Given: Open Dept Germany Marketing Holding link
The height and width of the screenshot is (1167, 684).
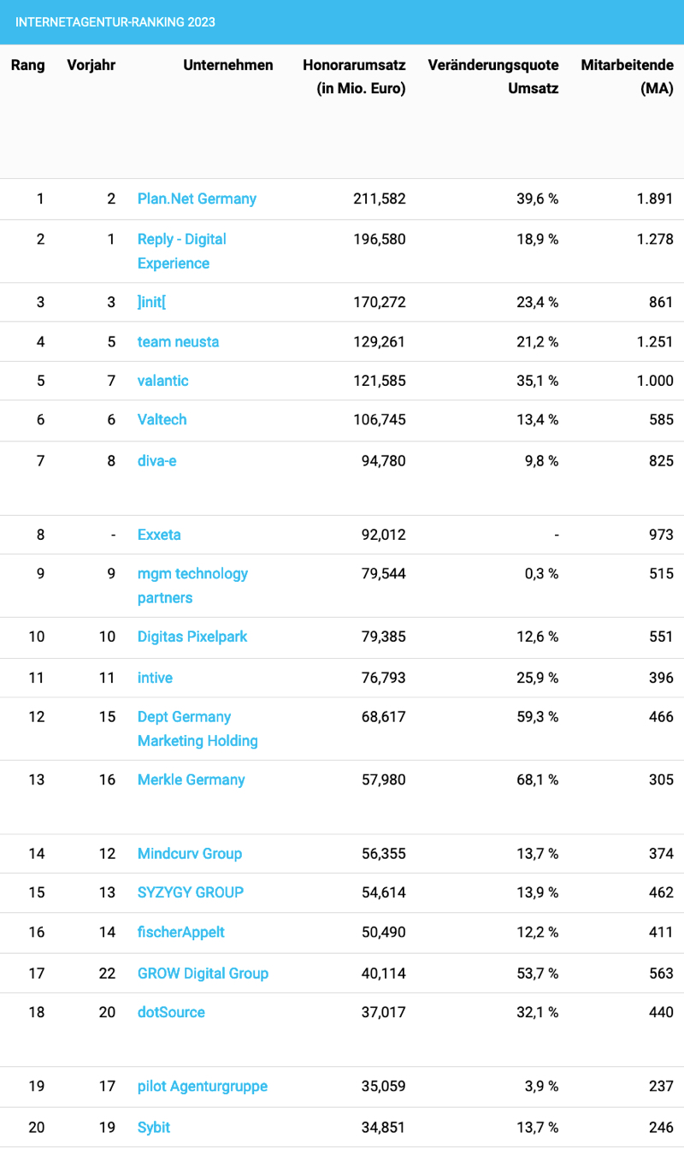Looking at the screenshot, I should click(184, 717).
